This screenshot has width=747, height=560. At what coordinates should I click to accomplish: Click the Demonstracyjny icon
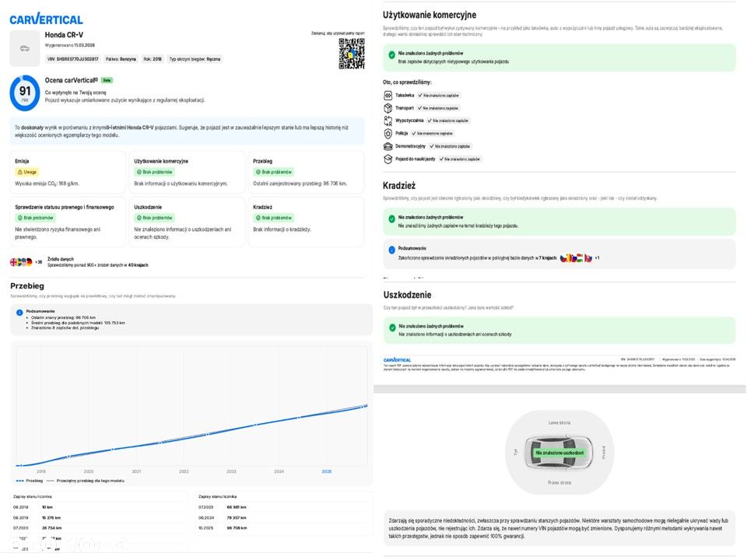[388, 146]
